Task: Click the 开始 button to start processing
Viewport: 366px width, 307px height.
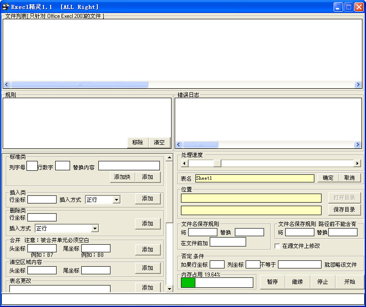Action: 349,282
